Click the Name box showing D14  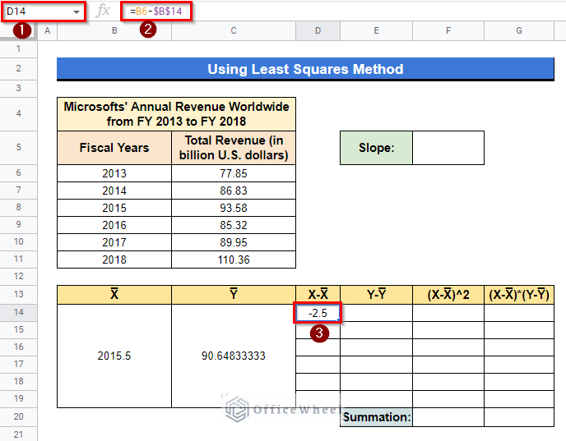[x=44, y=11]
